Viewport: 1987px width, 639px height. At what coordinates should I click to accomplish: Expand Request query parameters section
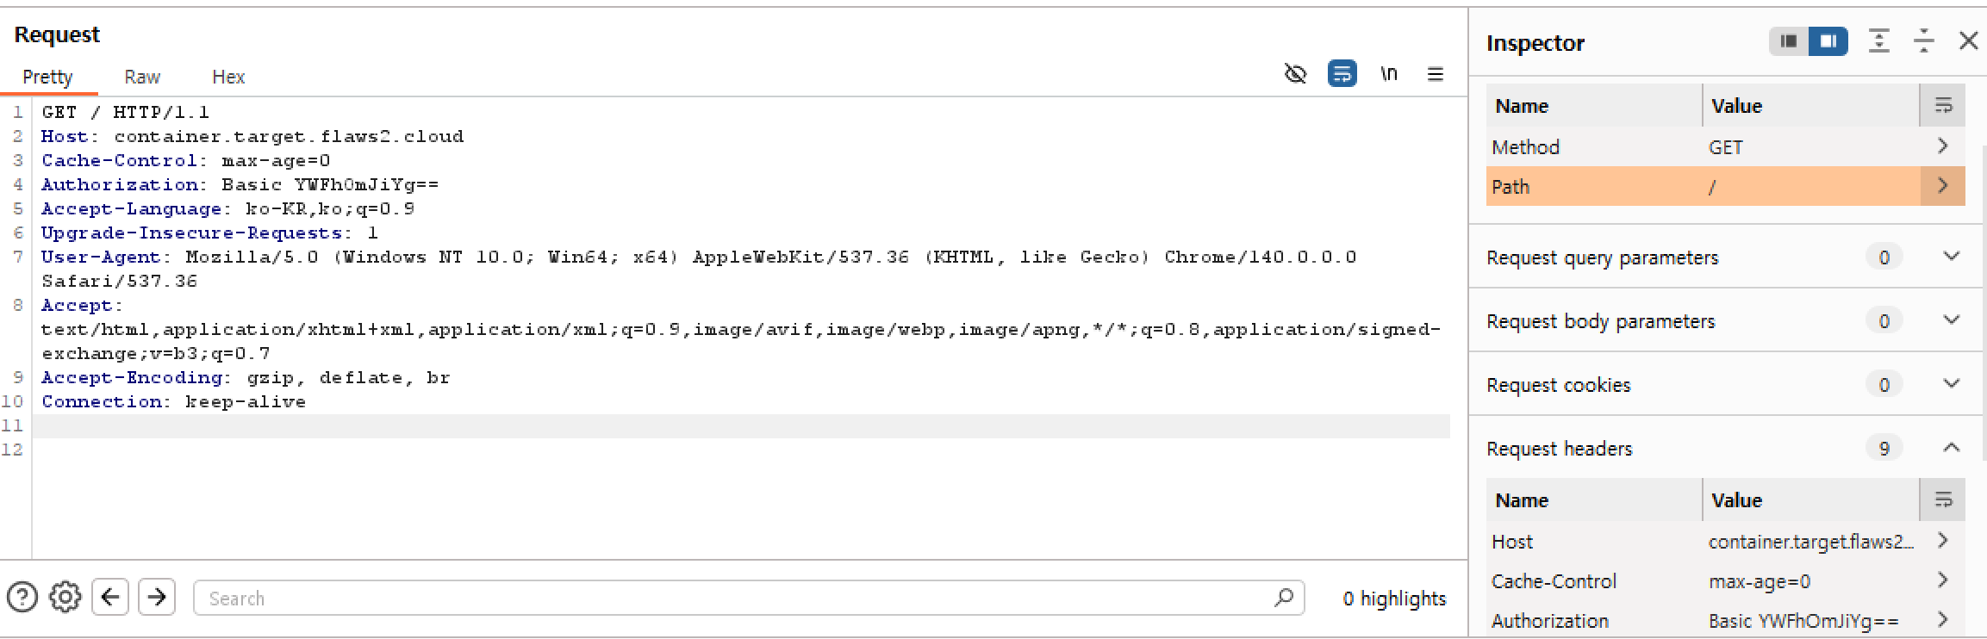click(1952, 257)
